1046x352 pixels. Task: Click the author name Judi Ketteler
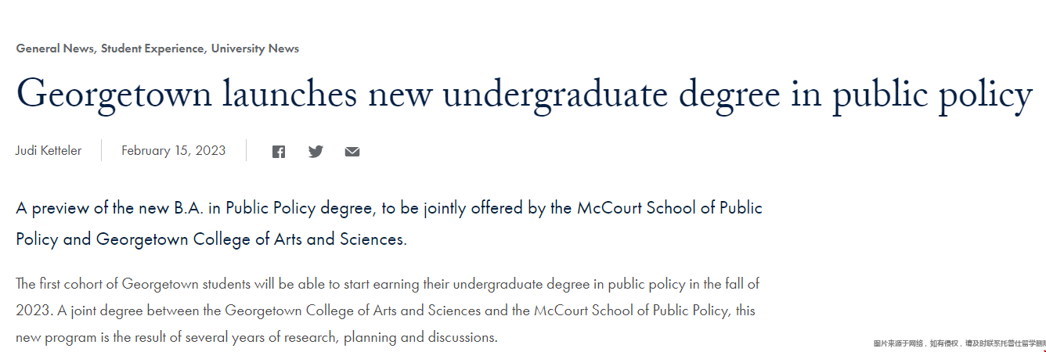pyautogui.click(x=49, y=151)
